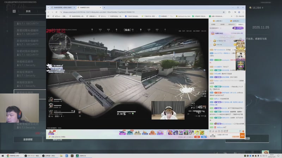Select the second Douyu browser tab

click(x=89, y=7)
